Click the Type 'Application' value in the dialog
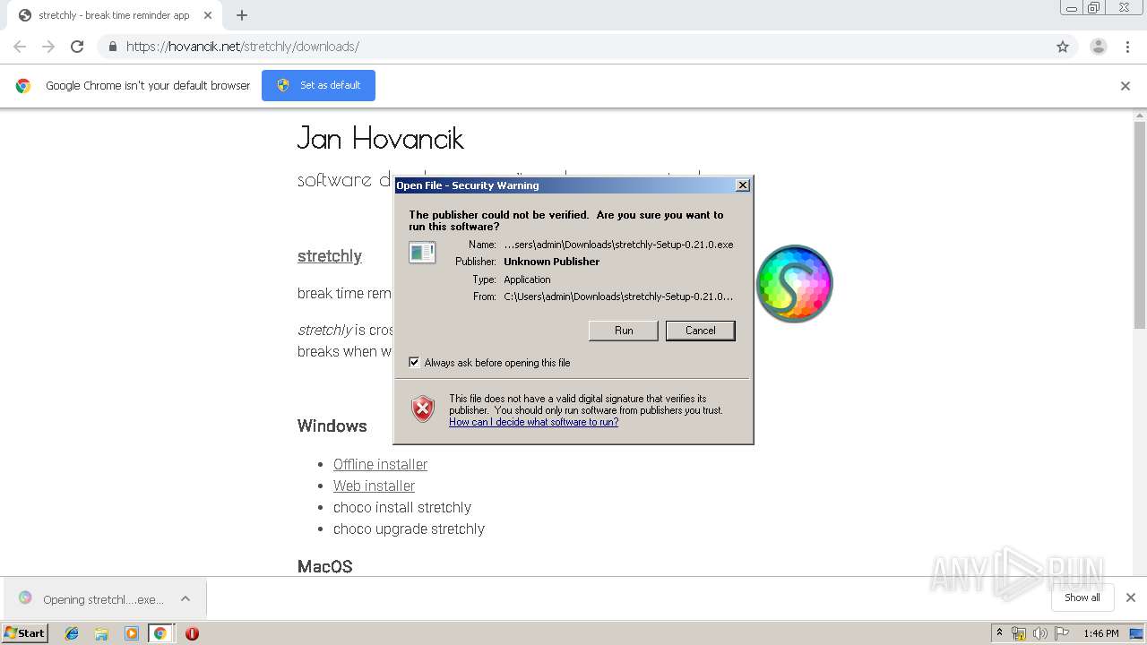 (x=527, y=279)
